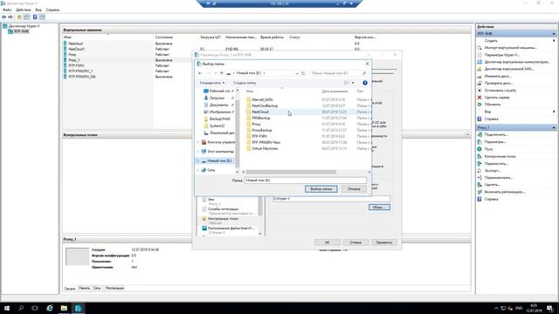Click the blue help icon in folder dialog
559x314 pixels.
(x=365, y=83)
